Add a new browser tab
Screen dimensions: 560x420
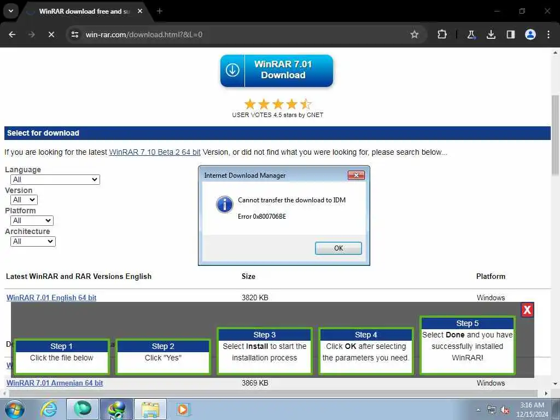[x=160, y=11]
